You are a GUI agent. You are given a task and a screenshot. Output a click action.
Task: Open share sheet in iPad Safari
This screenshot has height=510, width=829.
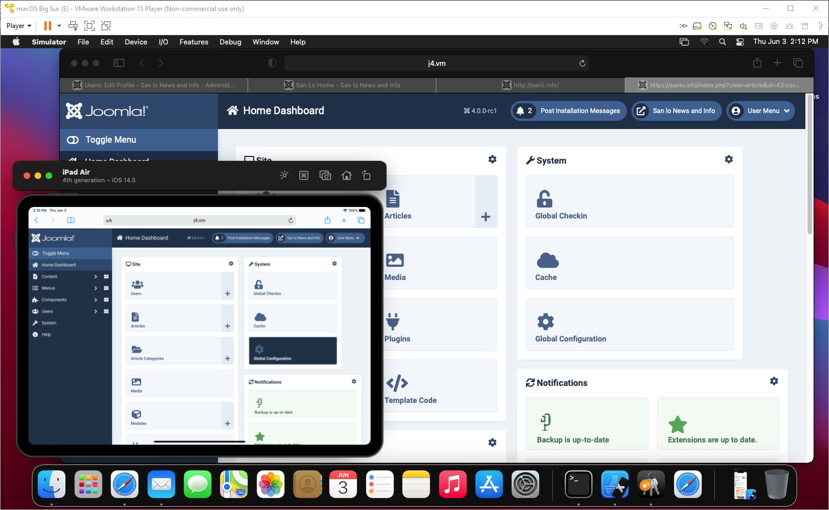pyautogui.click(x=327, y=220)
